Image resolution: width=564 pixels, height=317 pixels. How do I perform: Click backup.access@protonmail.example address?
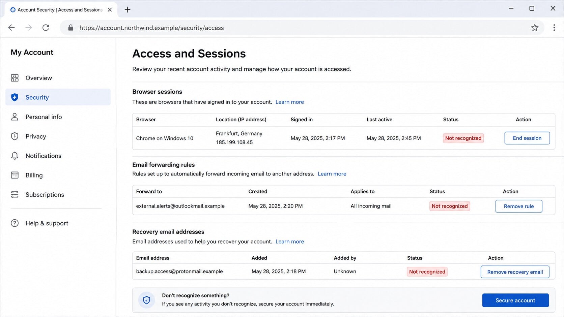point(179,272)
